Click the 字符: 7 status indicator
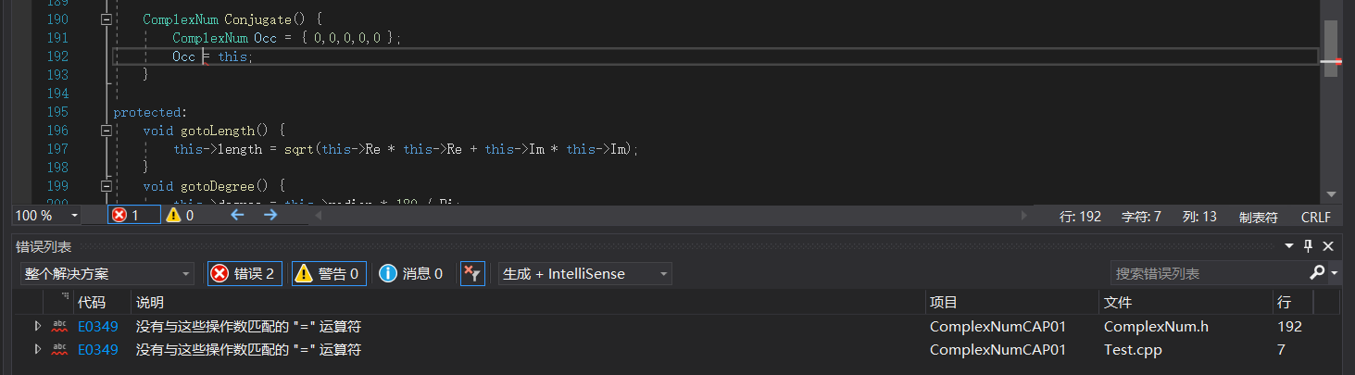Viewport: 1355px width, 375px height. point(1141,217)
